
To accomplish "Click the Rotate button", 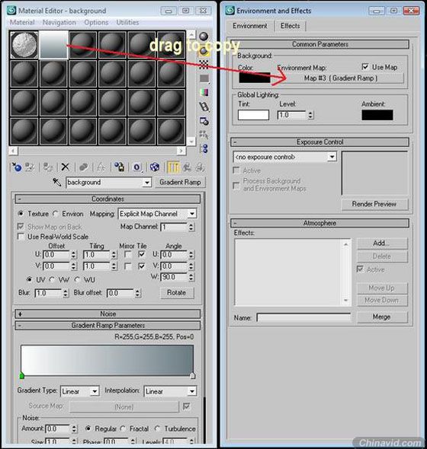I will tap(176, 293).
